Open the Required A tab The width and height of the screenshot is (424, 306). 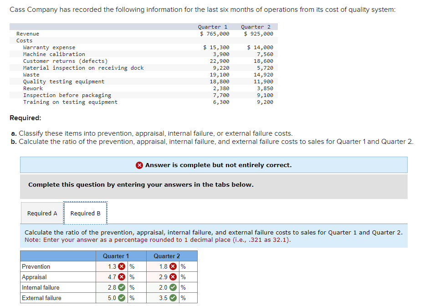pyautogui.click(x=42, y=213)
